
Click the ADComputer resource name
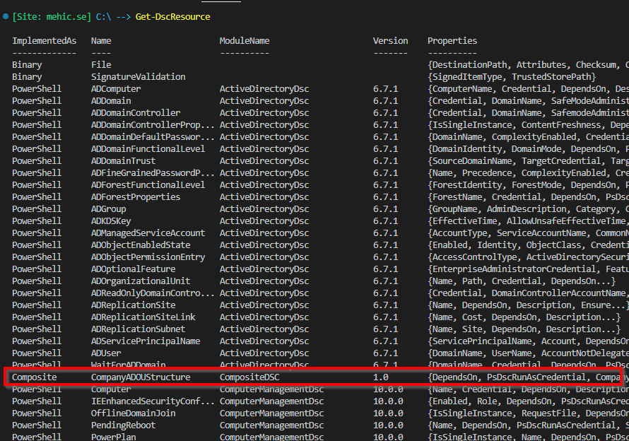[x=116, y=89]
